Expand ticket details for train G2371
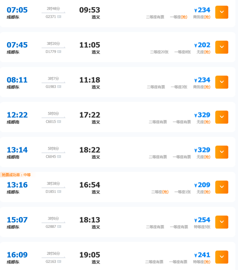 pyautogui.click(x=221, y=12)
